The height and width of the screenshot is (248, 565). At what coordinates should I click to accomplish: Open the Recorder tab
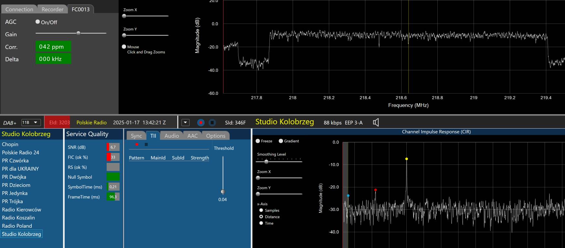(x=52, y=9)
